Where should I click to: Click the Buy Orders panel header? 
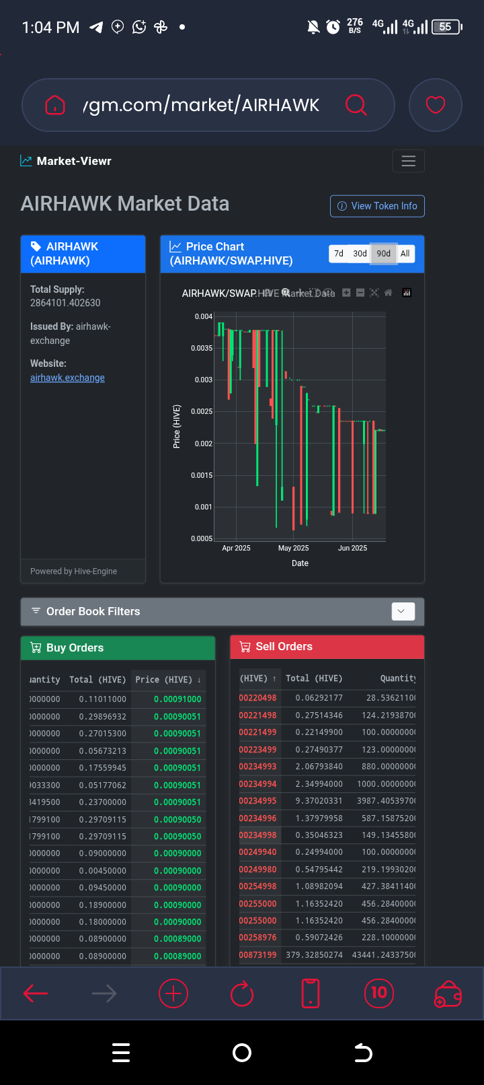[118, 647]
